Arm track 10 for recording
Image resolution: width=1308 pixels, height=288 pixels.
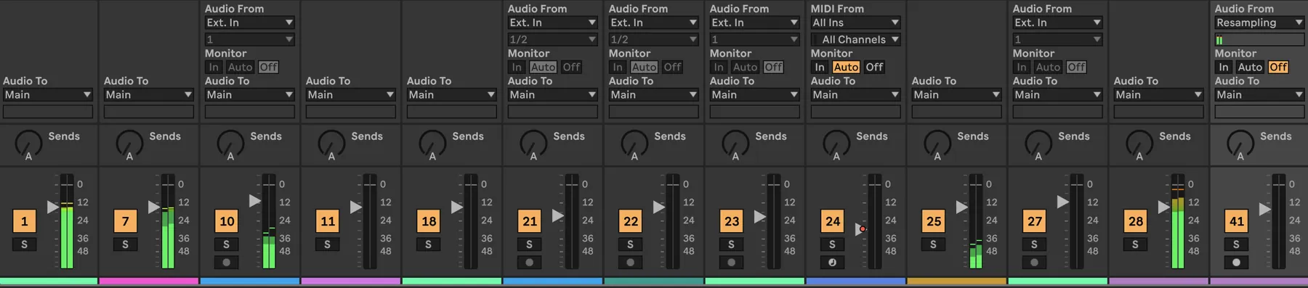226,263
